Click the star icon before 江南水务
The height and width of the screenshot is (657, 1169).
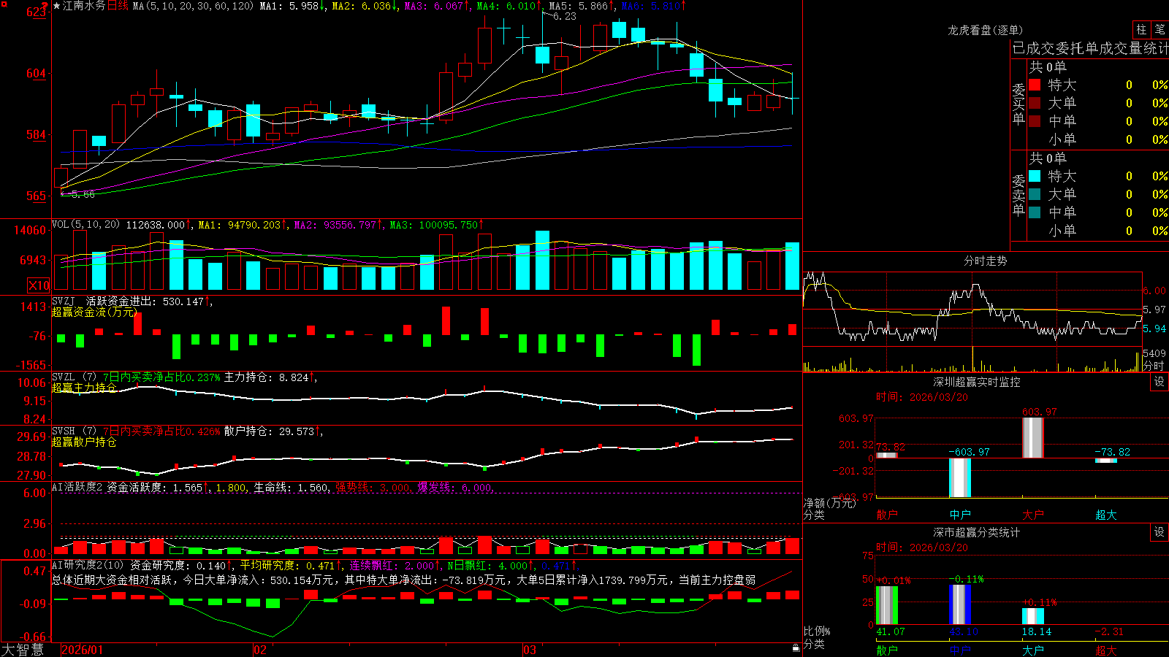pyautogui.click(x=57, y=6)
